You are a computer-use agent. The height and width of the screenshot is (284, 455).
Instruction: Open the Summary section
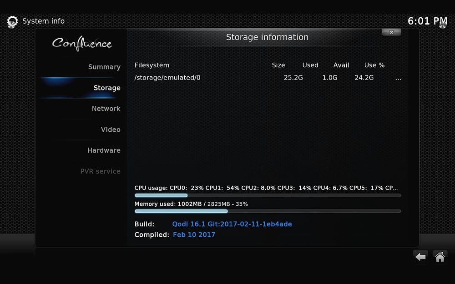click(104, 66)
